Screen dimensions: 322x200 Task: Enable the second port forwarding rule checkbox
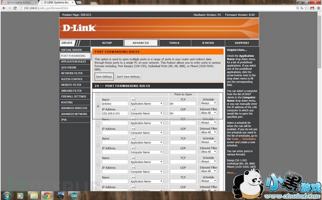click(98, 125)
